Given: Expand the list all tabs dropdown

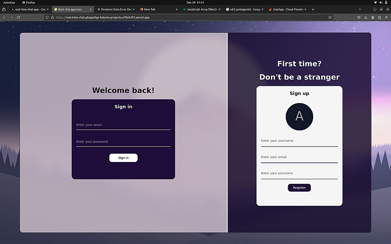Looking at the screenshot, I should [x=360, y=9].
